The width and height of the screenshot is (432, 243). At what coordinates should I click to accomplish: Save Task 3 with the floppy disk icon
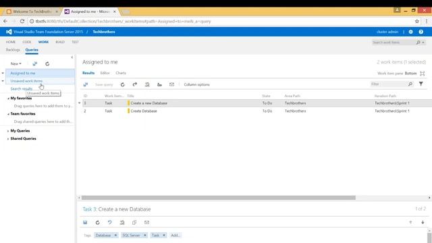coord(85,222)
